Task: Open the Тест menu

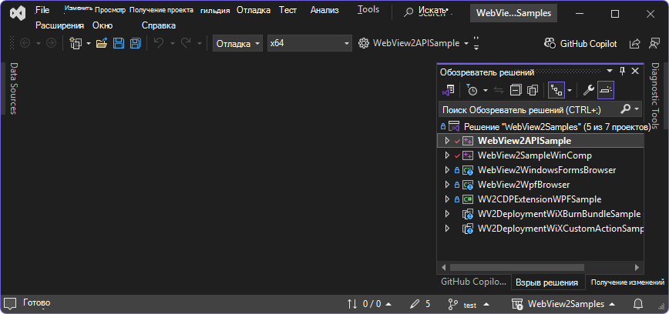Action: (x=288, y=10)
